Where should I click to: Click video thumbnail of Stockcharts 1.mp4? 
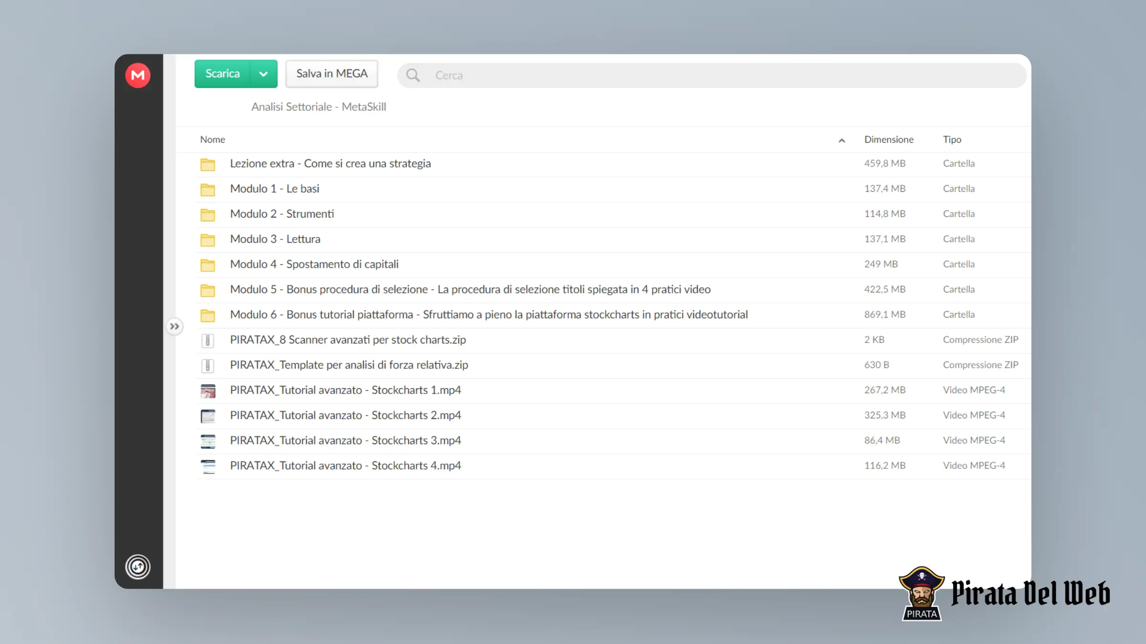pos(208,391)
